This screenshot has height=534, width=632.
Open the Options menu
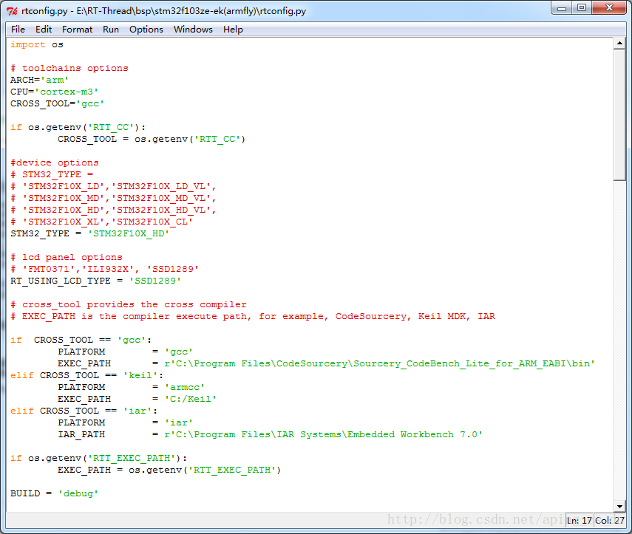(x=146, y=30)
